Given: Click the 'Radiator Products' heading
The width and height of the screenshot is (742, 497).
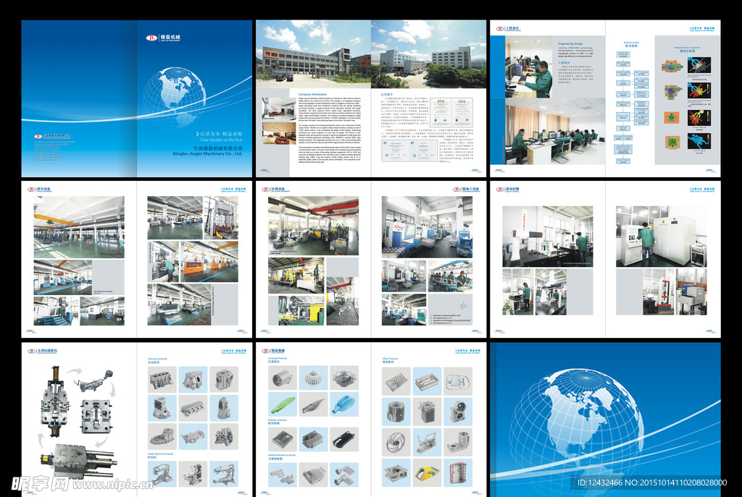Looking at the screenshot, I should (x=278, y=420).
